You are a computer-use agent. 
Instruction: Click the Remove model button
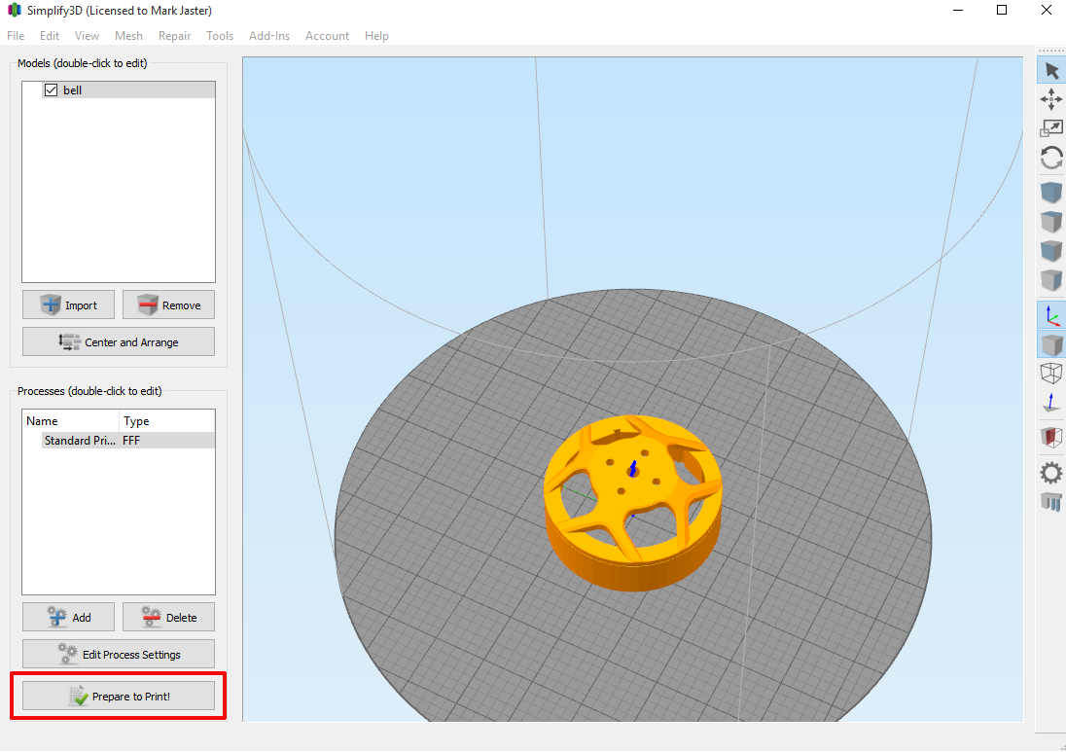coord(168,305)
